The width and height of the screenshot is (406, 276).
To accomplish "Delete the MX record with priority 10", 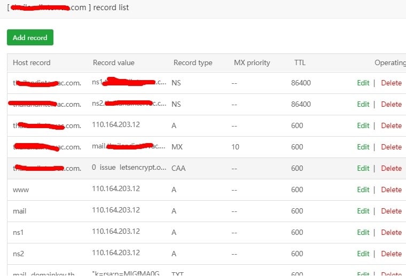I will click(391, 147).
